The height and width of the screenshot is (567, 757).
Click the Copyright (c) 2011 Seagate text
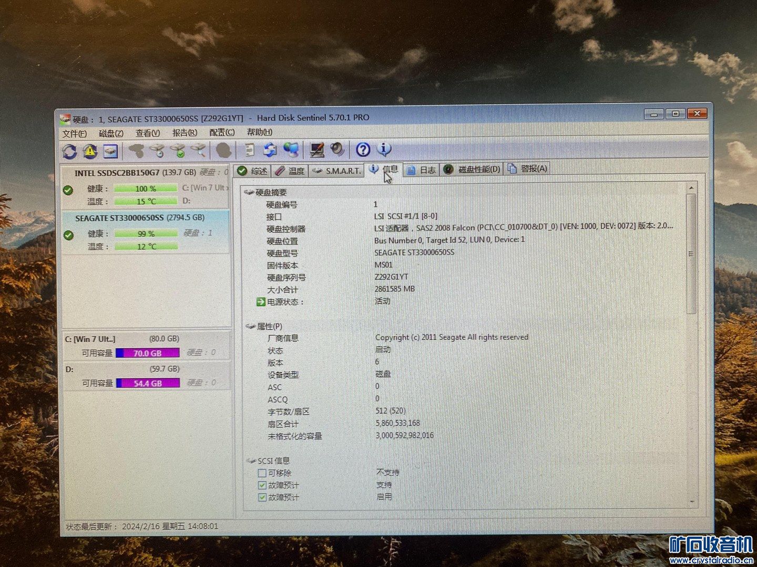[452, 337]
